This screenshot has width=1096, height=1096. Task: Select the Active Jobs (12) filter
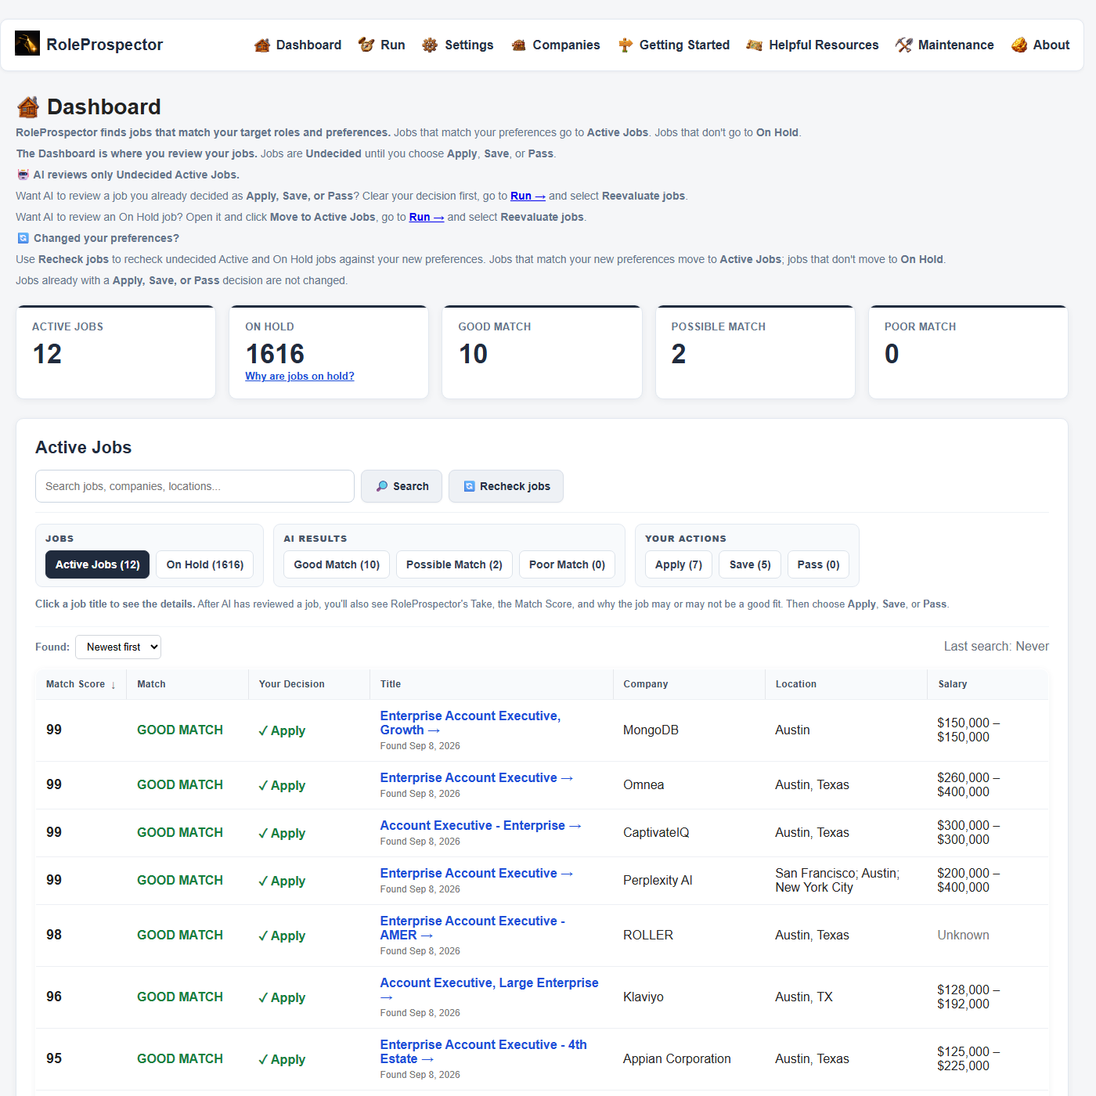(98, 564)
